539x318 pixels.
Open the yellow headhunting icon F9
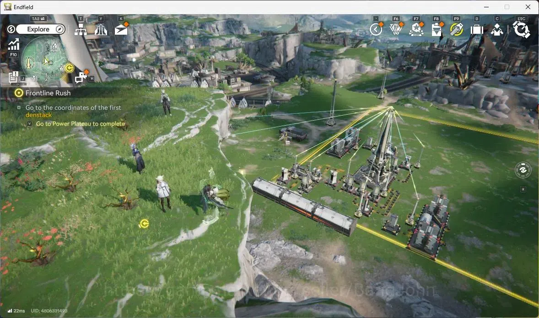(457, 30)
